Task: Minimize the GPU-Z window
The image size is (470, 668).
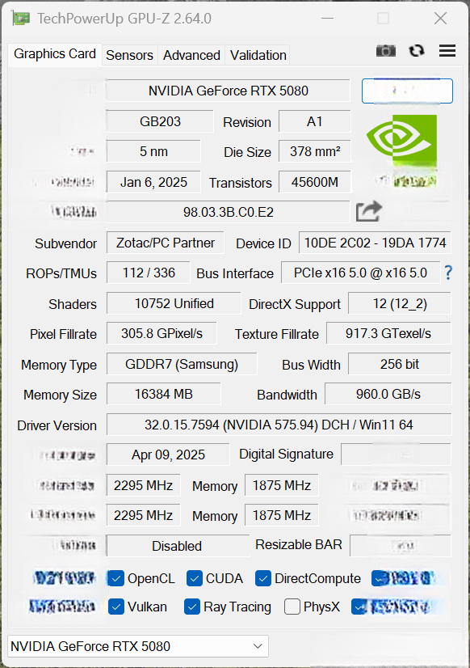Action: pos(327,19)
